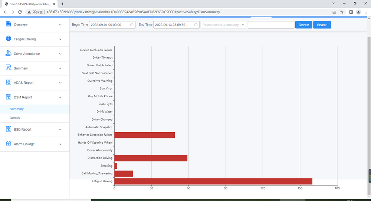The height and width of the screenshot is (201, 371).
Task: Collapse the DSM Report menu chevron
Action: click(x=60, y=98)
